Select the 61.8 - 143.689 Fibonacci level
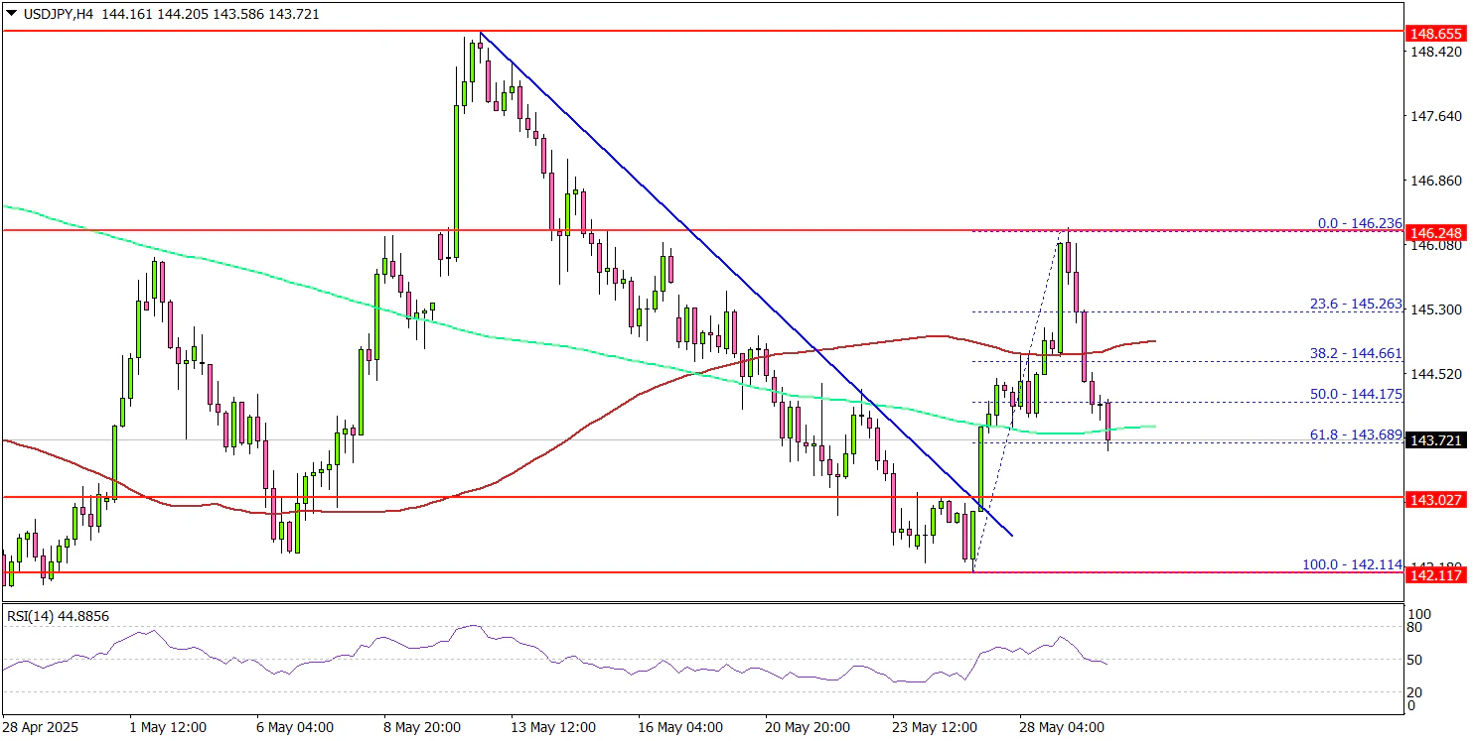 pos(1355,434)
